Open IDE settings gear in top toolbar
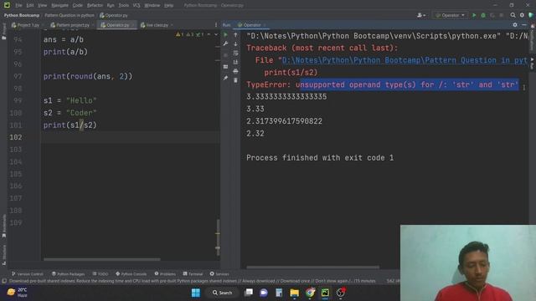536x301 pixels. click(522, 15)
